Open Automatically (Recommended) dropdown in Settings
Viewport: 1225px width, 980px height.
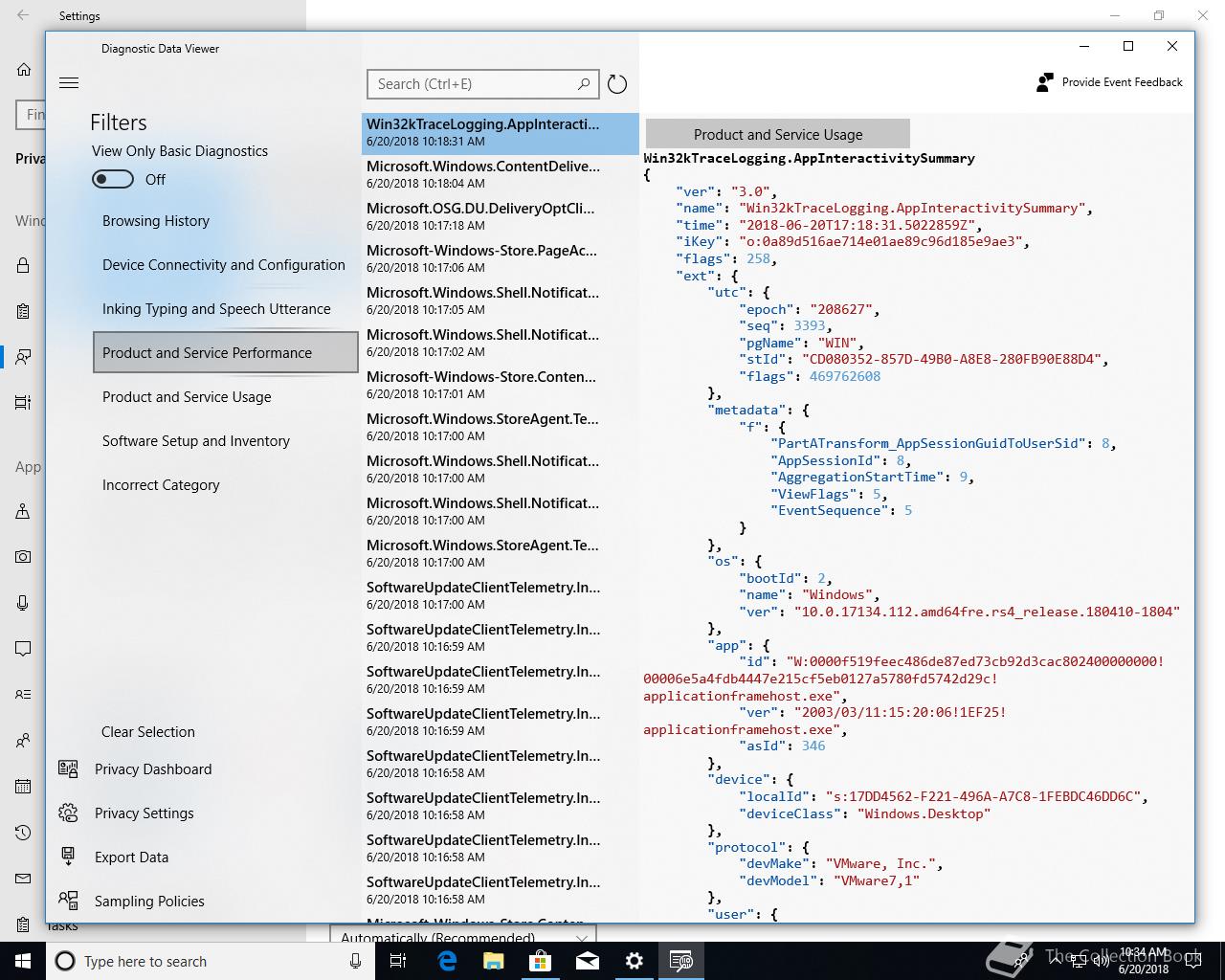click(463, 935)
